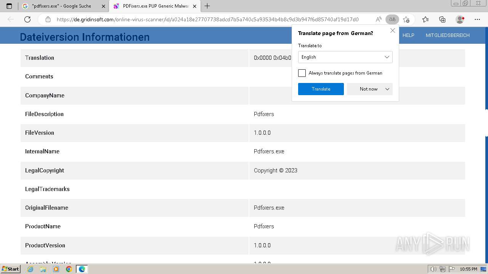Click the InternalName row label

(x=42, y=151)
